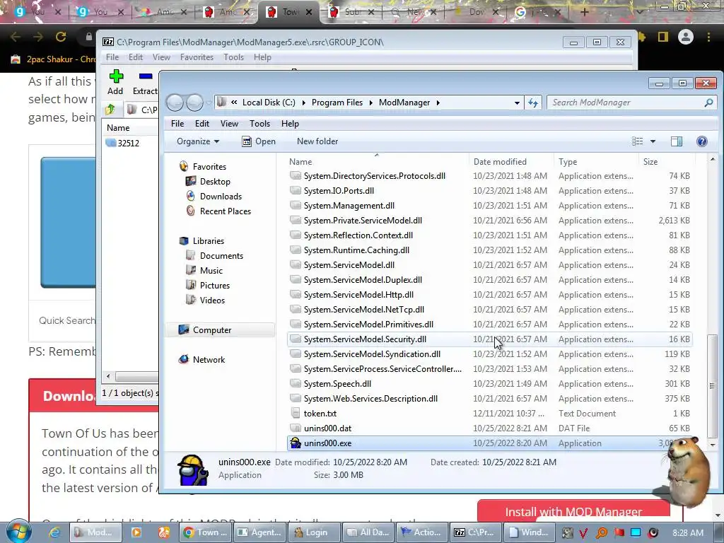This screenshot has width=724, height=543.
Task: Click Chrome new tab plus button
Action: click(x=584, y=12)
